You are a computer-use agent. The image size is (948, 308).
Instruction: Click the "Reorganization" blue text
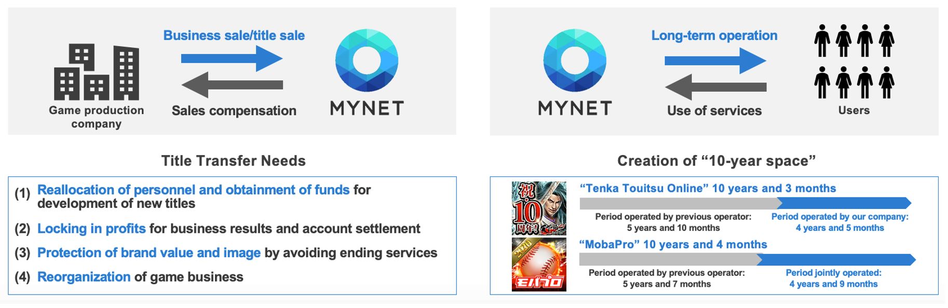coord(84,277)
